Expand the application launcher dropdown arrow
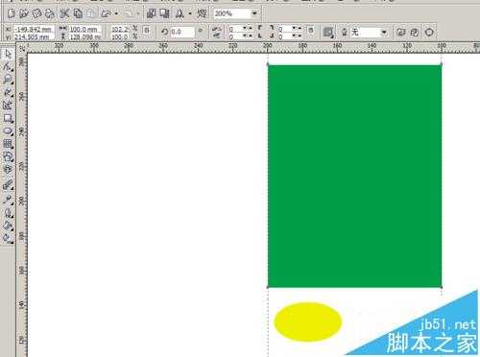480x357 pixels. point(190,13)
